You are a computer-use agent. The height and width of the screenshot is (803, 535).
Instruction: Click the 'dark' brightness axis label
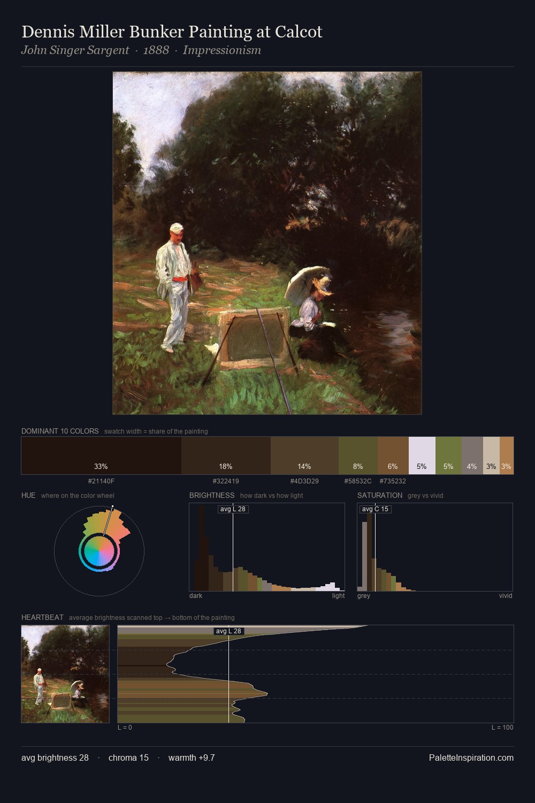pyautogui.click(x=196, y=596)
